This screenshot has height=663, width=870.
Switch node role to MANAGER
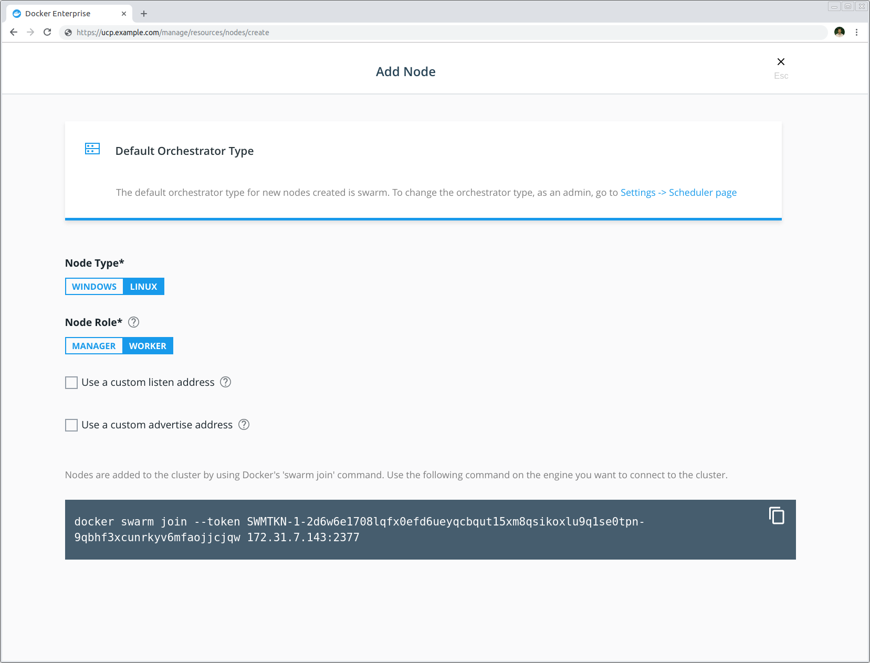tap(94, 345)
